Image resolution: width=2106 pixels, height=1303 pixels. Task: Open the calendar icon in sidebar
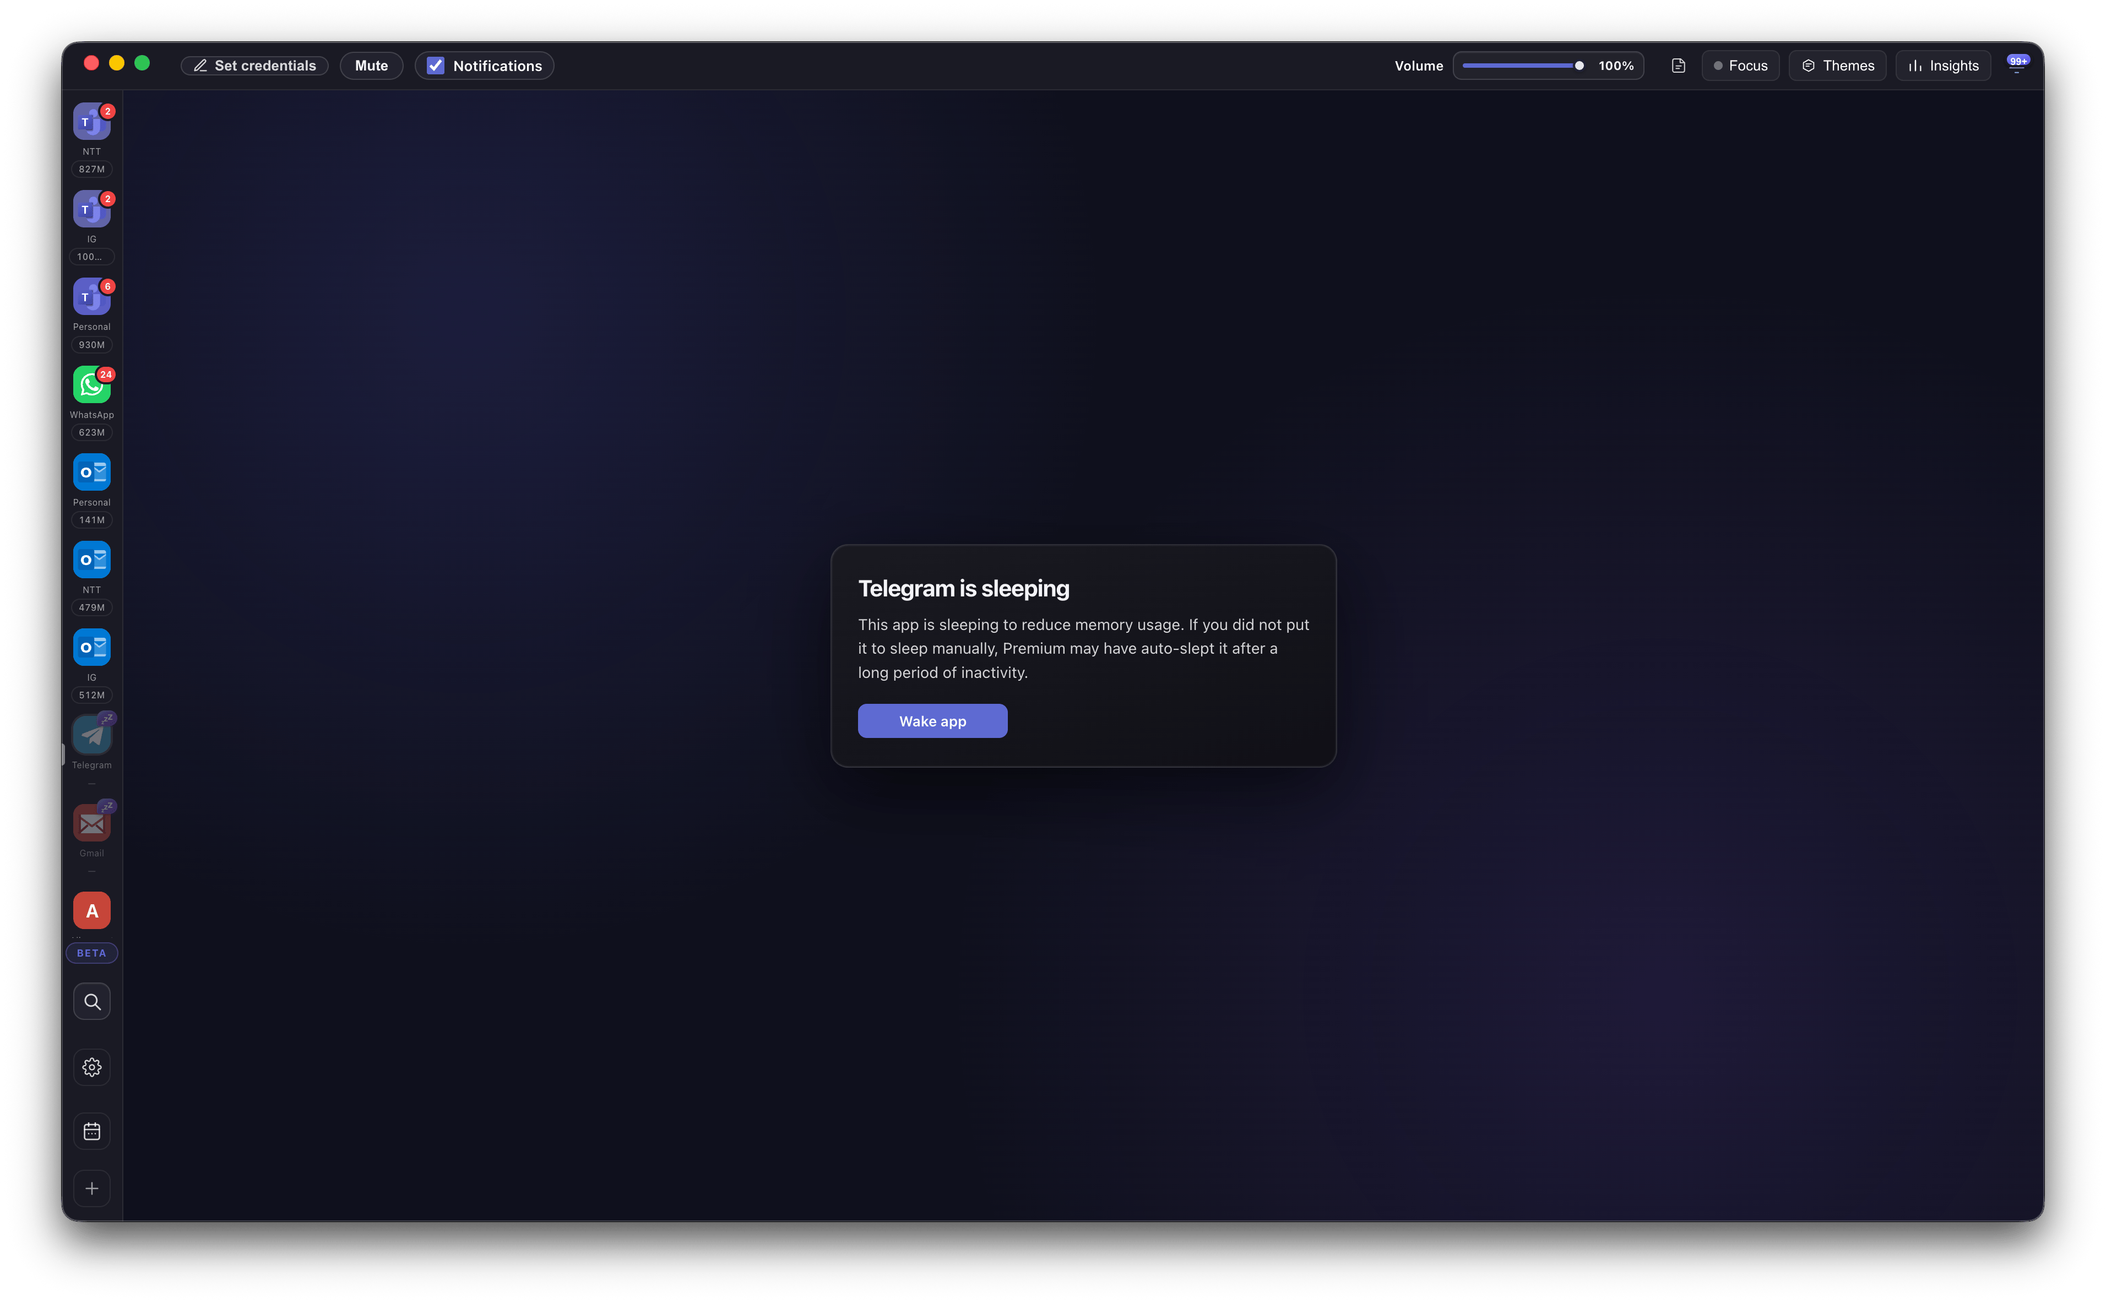[91, 1132]
